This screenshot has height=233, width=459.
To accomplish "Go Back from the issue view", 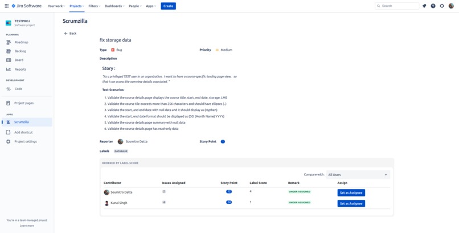I will click(x=70, y=34).
